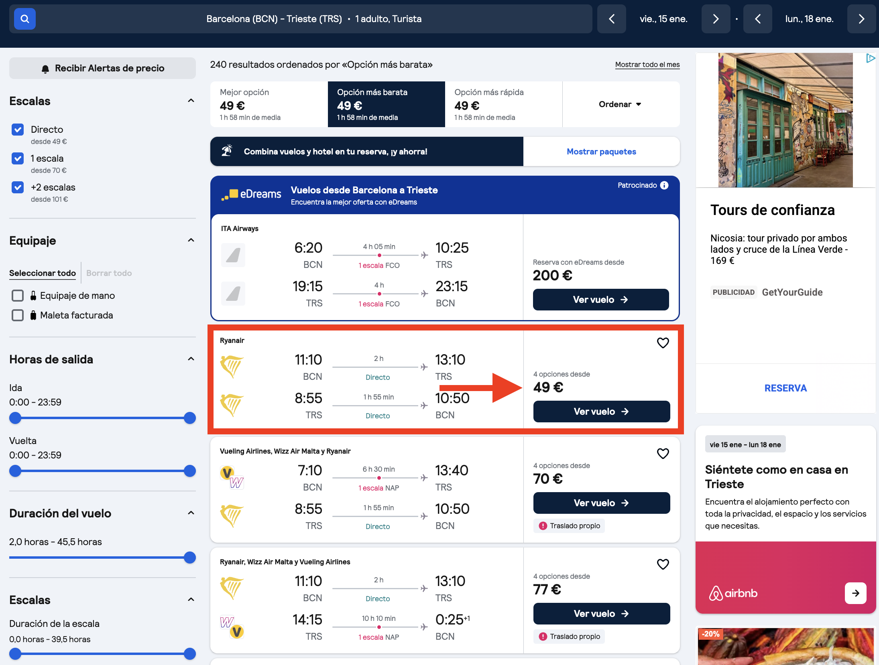Go to next departure date after vie. 15 ene.

tap(716, 19)
